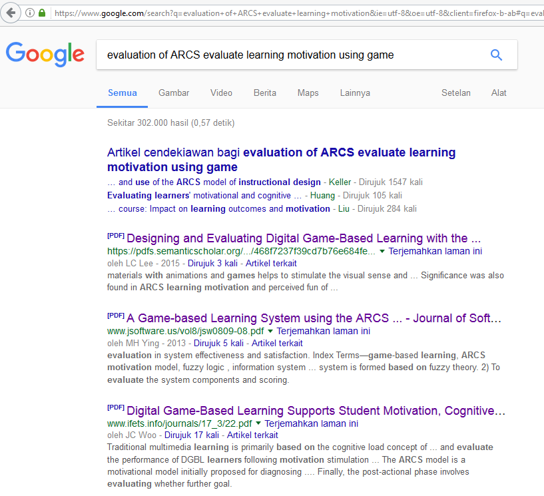Image resolution: width=544 pixels, height=496 pixels.
Task: Click Dirujuk 3 kali link
Action: click(212, 263)
